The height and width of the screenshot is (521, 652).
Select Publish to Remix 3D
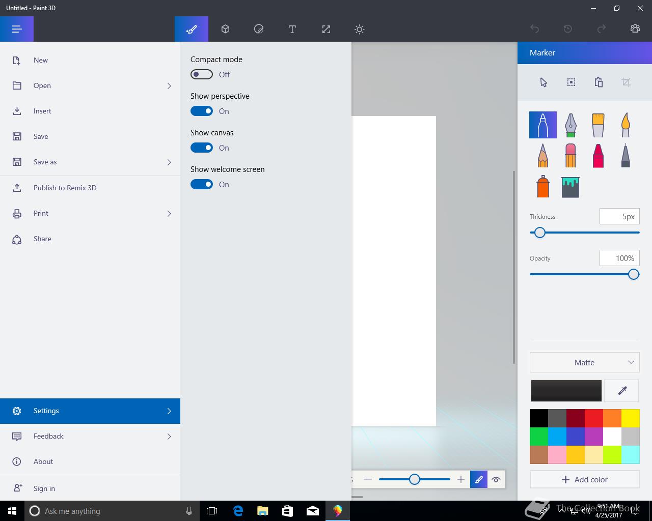(90, 188)
